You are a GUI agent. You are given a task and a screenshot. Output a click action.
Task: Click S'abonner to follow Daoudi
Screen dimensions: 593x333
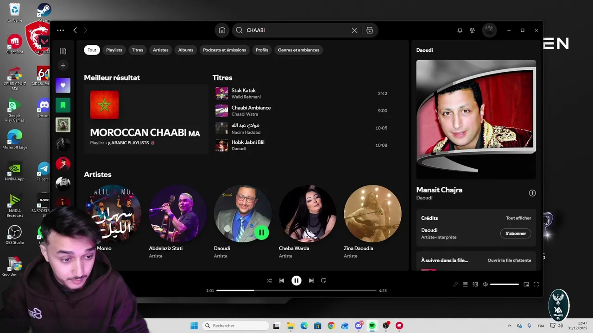pyautogui.click(x=516, y=234)
